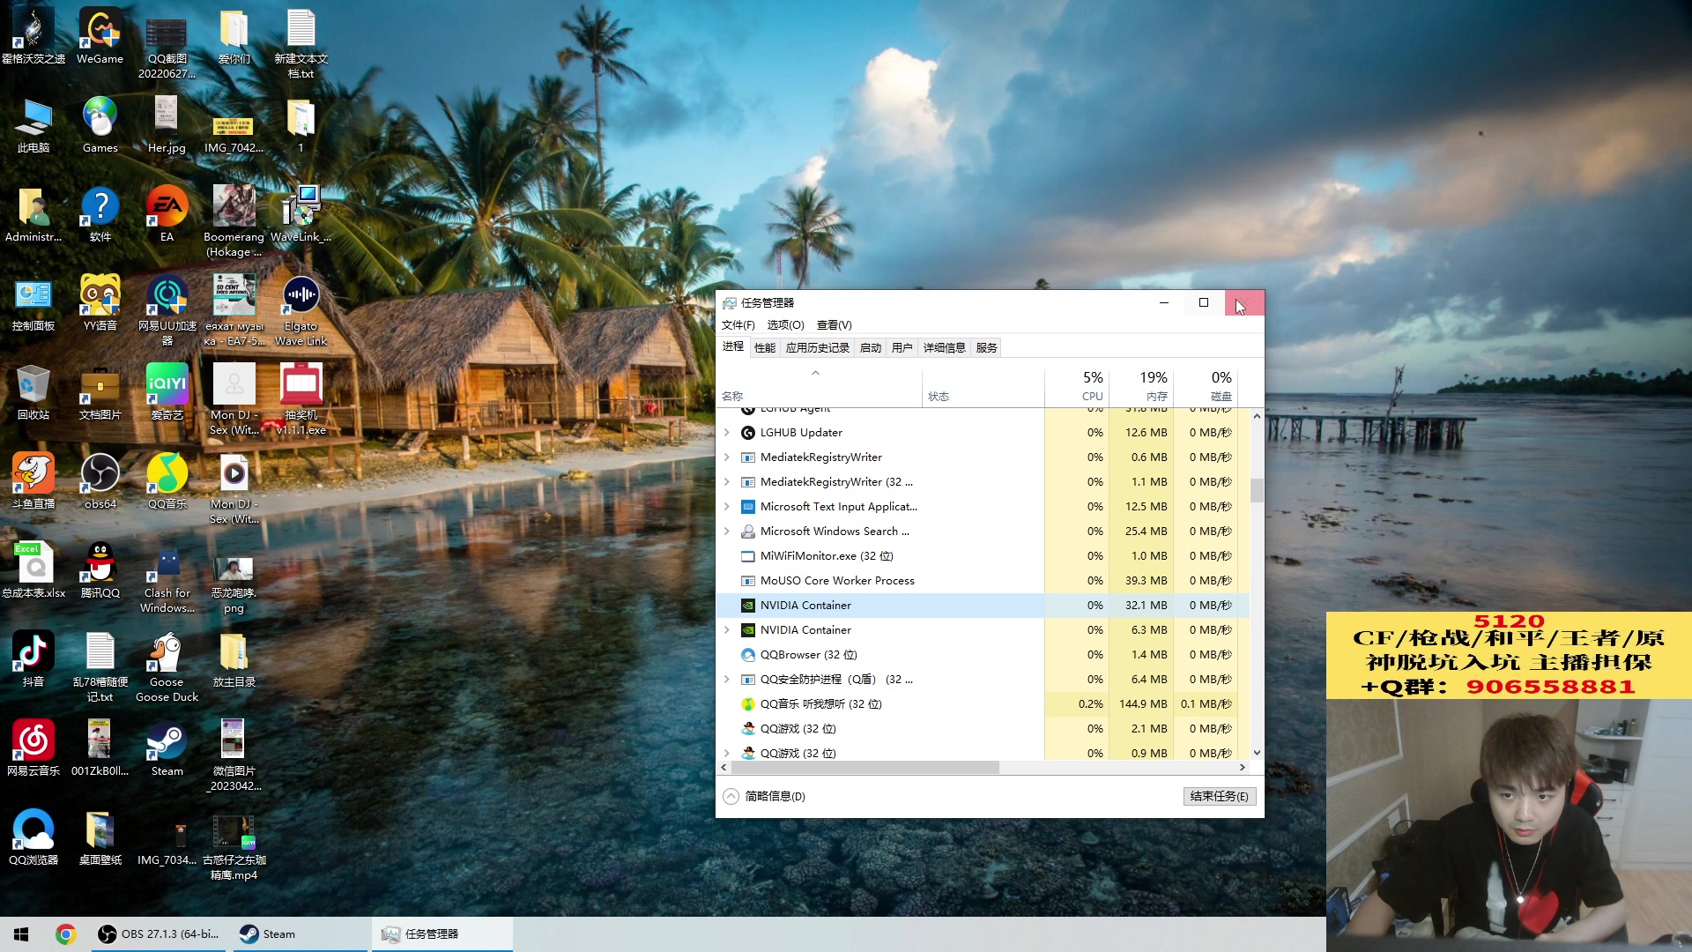The image size is (1692, 952).
Task: Open the EA app desktop icon
Action: coord(167,214)
